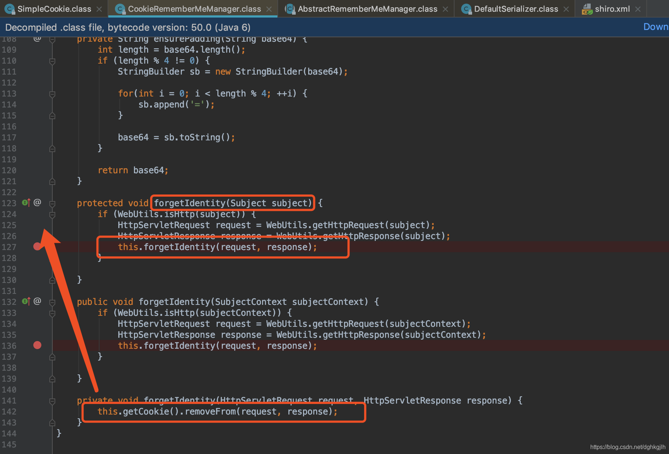The image size is (669, 454).
Task: Switch to the SimpleCookie.class tab
Action: point(54,9)
